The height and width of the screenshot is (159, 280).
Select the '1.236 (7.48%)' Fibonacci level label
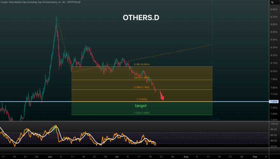142,113
